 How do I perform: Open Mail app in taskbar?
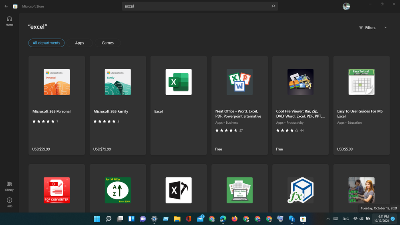click(200, 219)
